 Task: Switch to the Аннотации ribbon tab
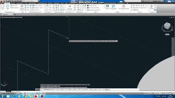coord(57,3)
